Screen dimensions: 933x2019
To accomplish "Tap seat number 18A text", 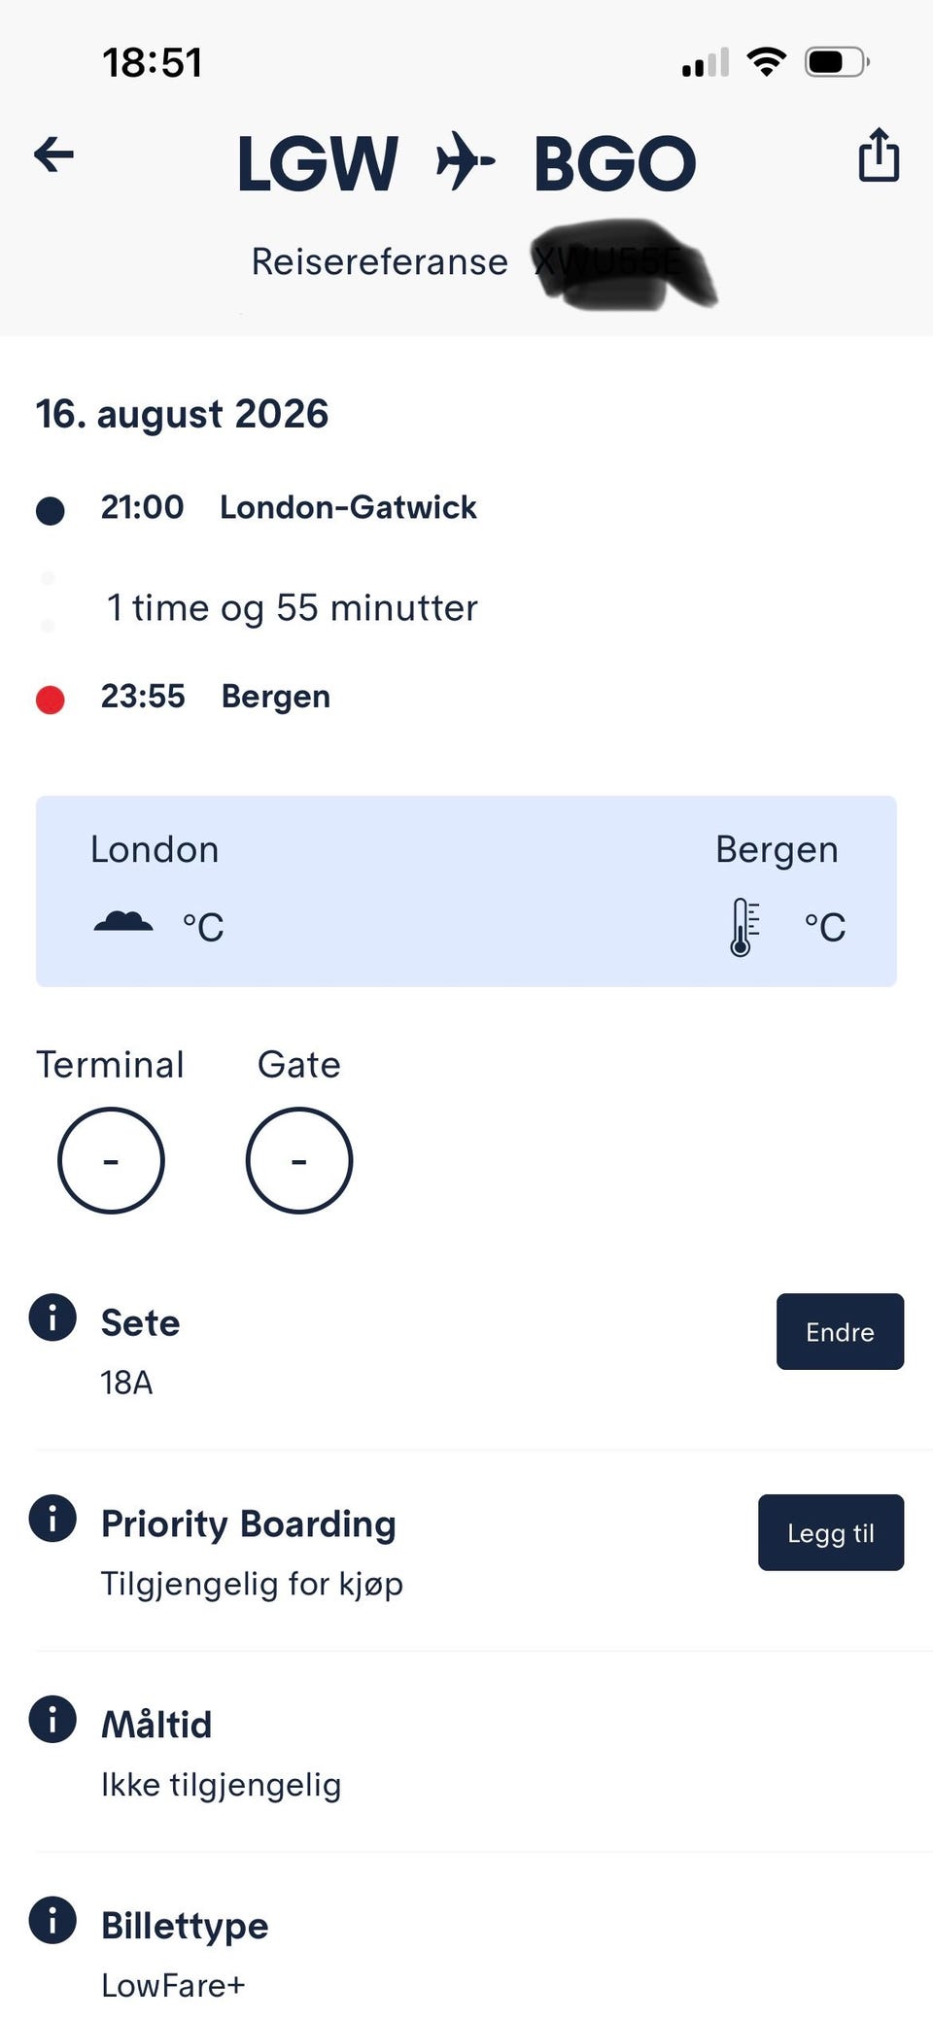I will 126,1383.
